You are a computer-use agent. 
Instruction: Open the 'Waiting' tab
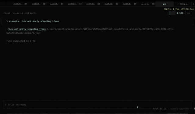(183, 4)
